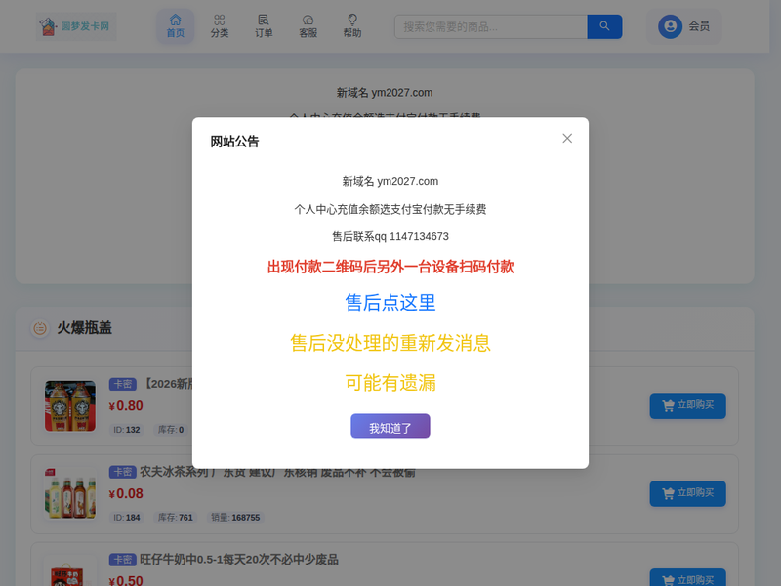Open the 旺仔牛奶中0.5-1每天20次不必中少废品 title
781x586 pixels.
[x=239, y=559]
